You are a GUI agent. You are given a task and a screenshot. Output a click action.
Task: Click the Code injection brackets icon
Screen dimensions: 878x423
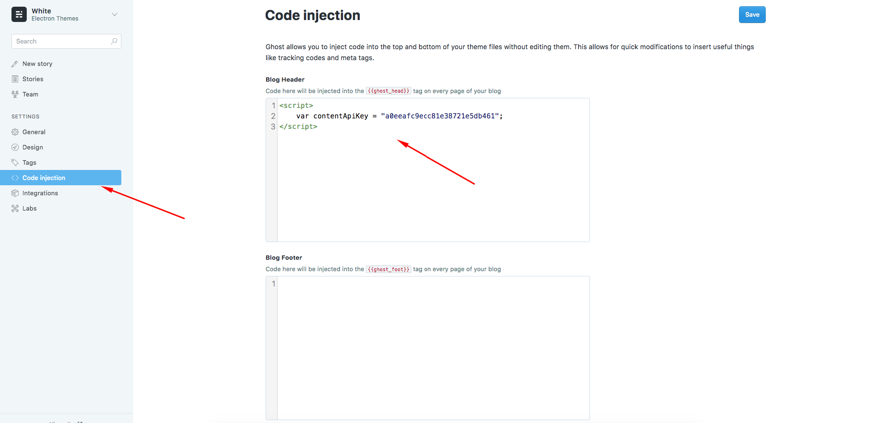point(15,178)
